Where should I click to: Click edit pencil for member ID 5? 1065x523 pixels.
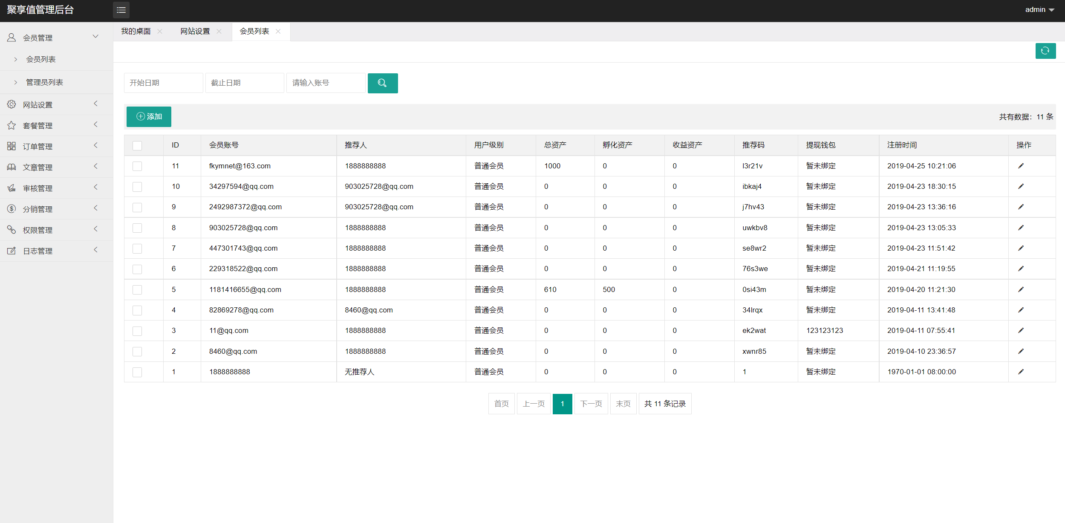1021,289
